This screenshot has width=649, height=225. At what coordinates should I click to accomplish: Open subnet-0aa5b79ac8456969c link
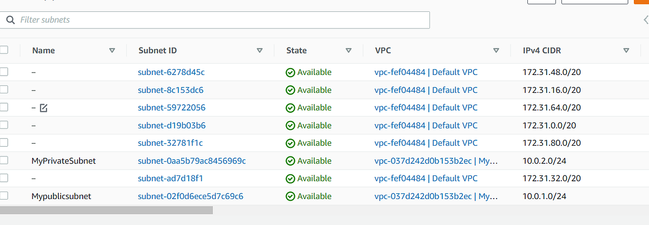point(191,161)
